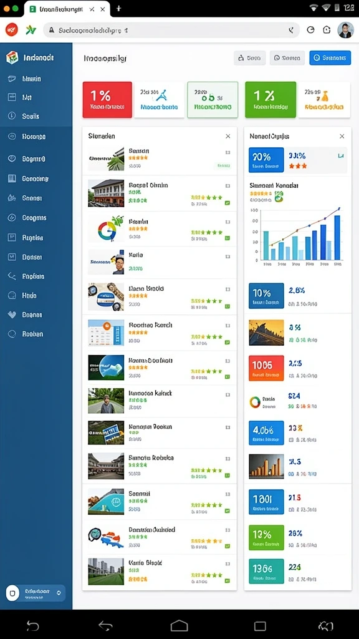Open the green-outlined stat card

[x=213, y=100]
